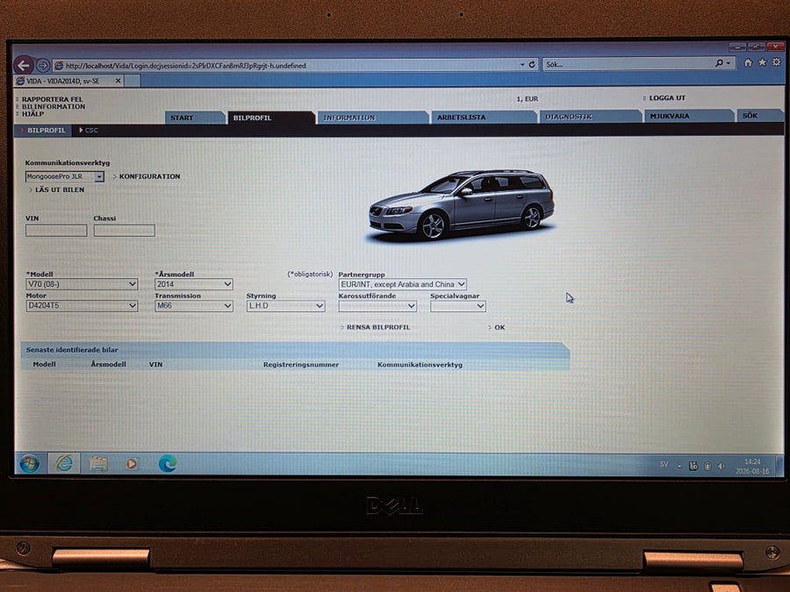Confirm profile with OK link
This screenshot has width=790, height=592.
point(499,327)
